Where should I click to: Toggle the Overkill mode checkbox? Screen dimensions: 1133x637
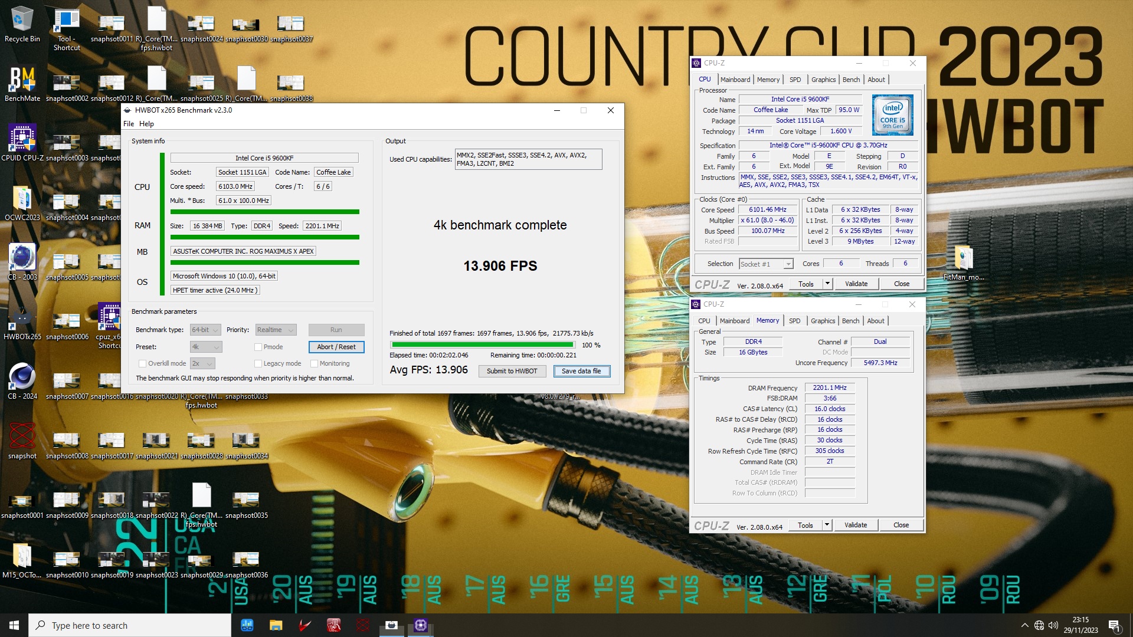pos(142,363)
